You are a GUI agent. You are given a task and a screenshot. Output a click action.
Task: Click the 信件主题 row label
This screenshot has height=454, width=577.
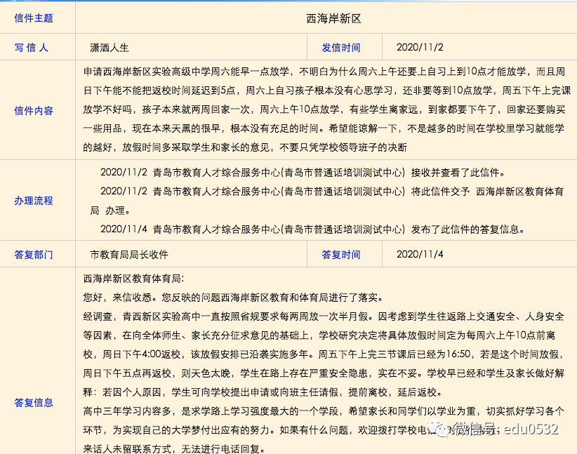[x=34, y=18]
